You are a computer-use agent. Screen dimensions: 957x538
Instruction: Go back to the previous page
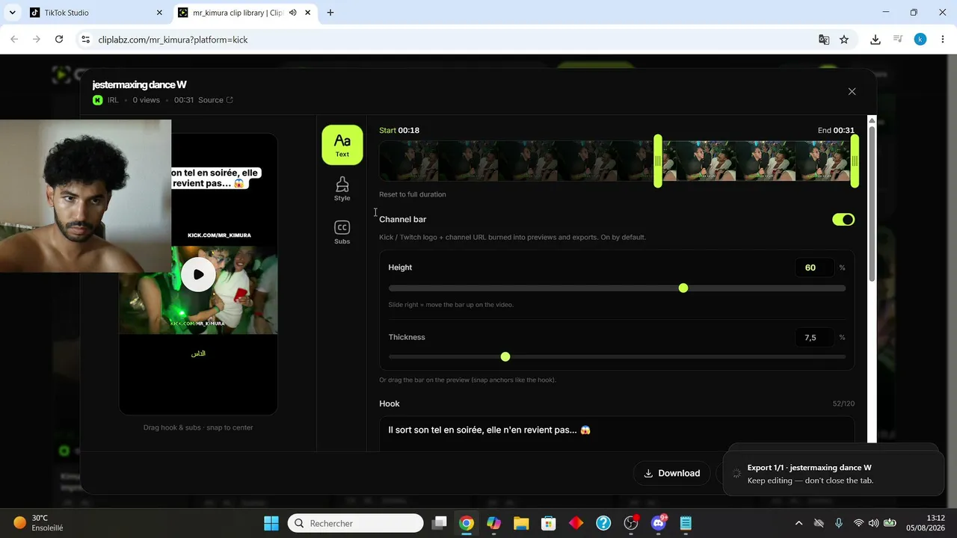tap(14, 40)
